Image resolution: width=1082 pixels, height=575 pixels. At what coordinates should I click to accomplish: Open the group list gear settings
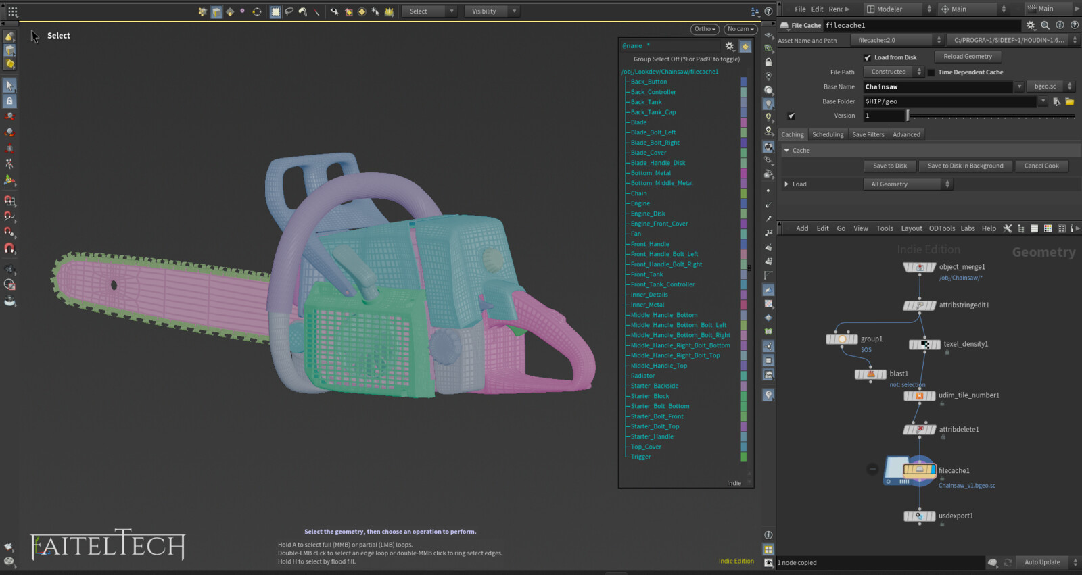730,47
